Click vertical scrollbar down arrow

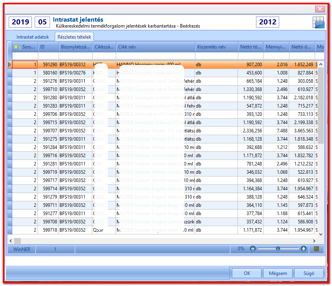(321, 234)
